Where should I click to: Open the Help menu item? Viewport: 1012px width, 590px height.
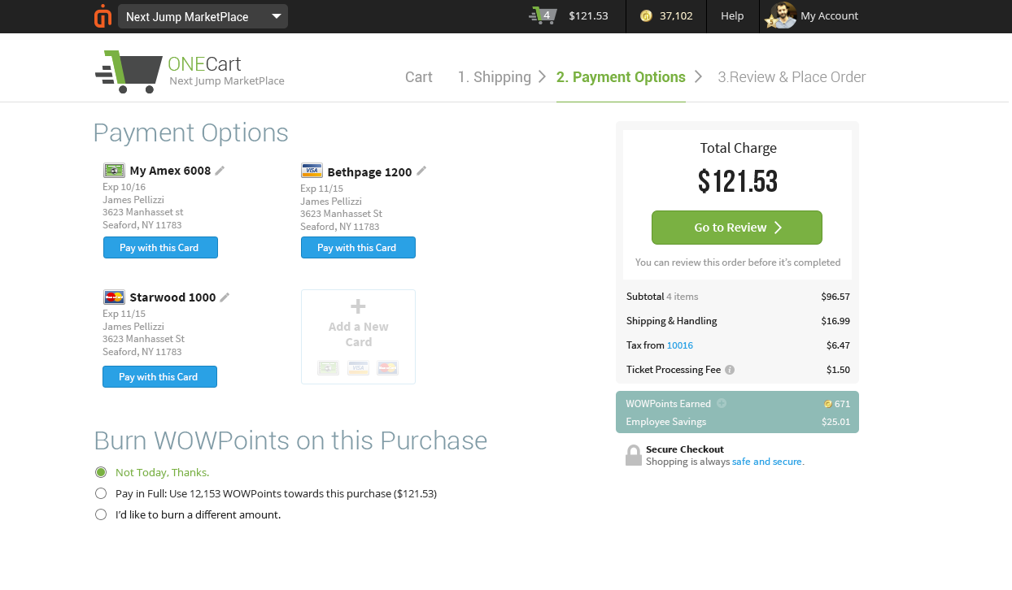pos(732,15)
